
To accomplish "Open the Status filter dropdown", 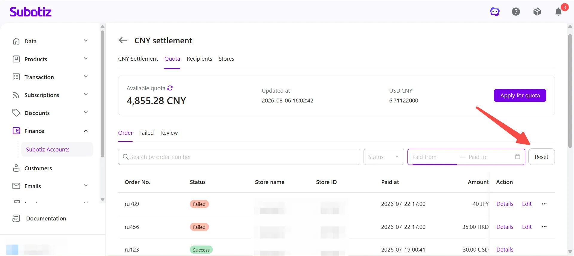I will pyautogui.click(x=384, y=157).
